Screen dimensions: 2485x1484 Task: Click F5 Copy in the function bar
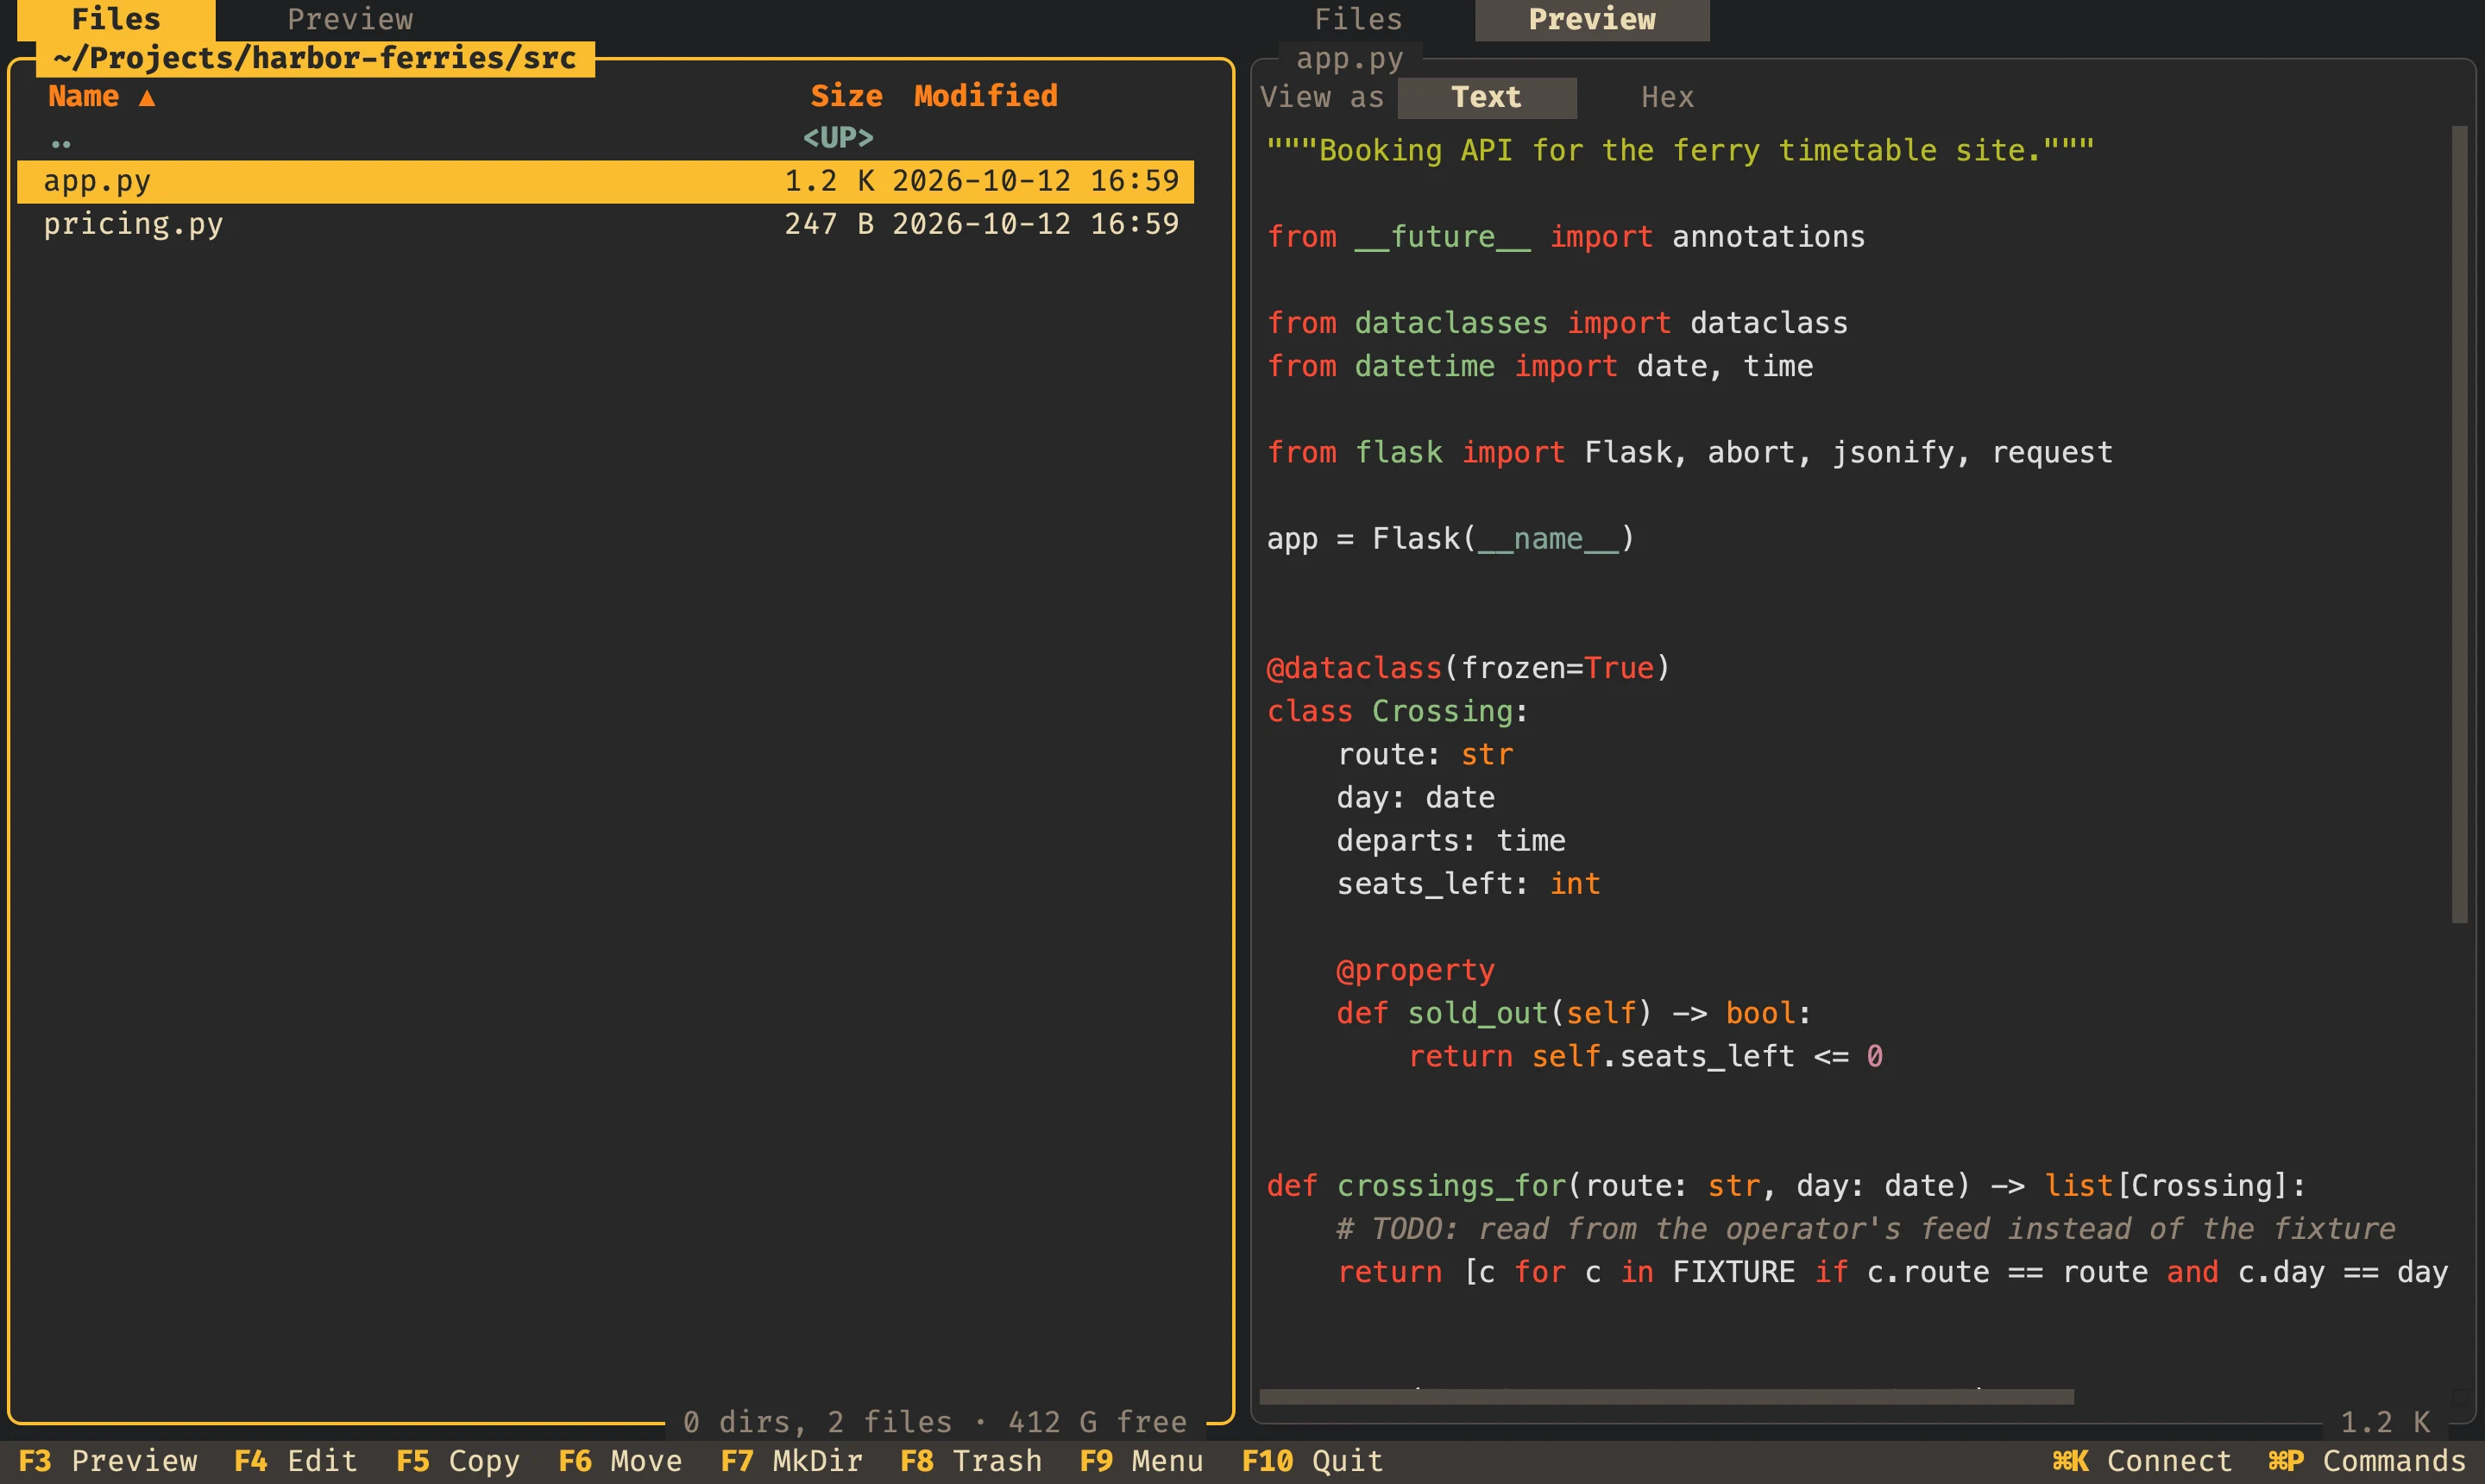point(458,1461)
